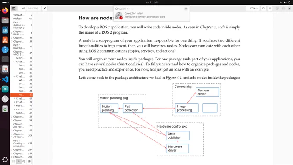Expand the Intros… section at page 80
The height and width of the screenshot is (165, 293).
point(14,109)
